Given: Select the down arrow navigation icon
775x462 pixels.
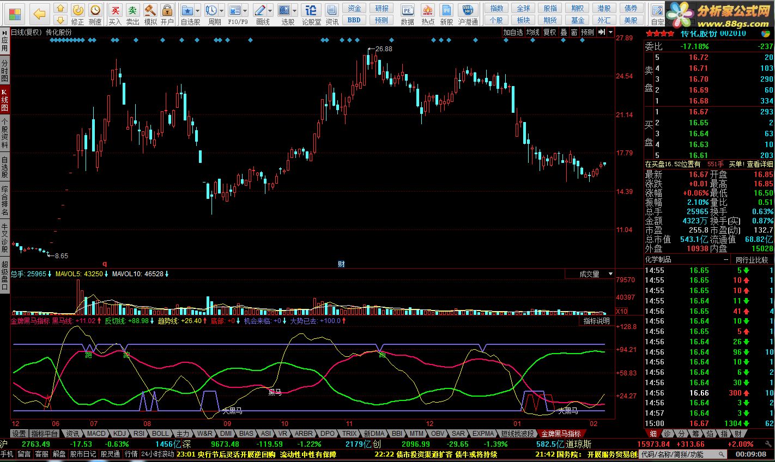Looking at the screenshot, I should [61, 19].
